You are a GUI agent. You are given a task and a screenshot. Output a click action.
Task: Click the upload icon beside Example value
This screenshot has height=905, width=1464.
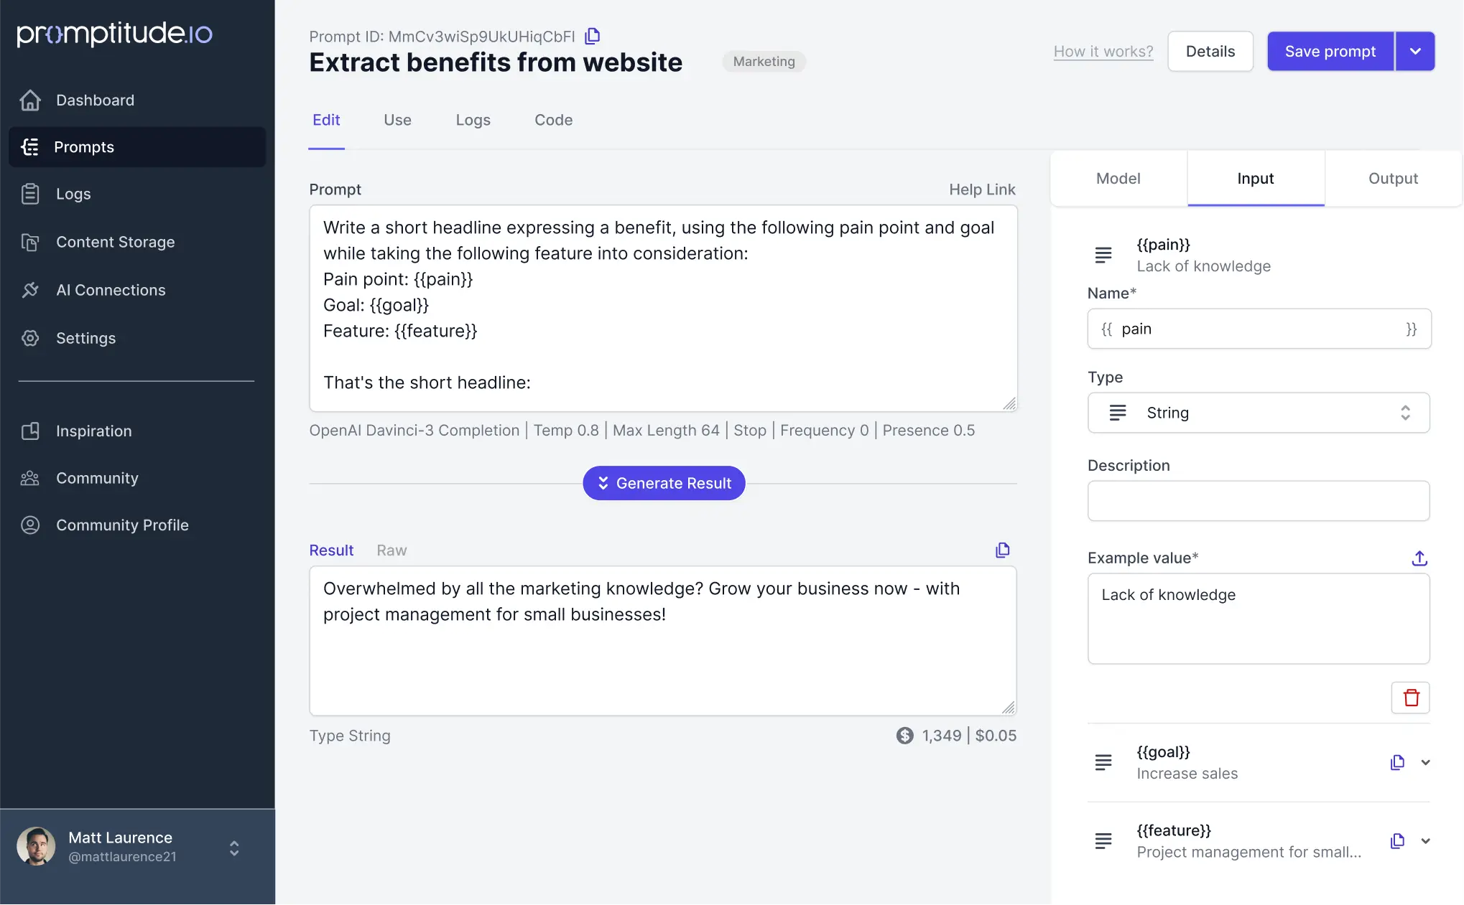click(1419, 558)
